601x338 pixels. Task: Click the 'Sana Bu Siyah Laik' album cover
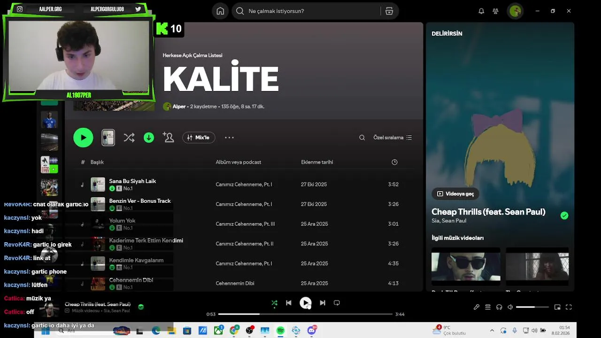pyautogui.click(x=98, y=184)
